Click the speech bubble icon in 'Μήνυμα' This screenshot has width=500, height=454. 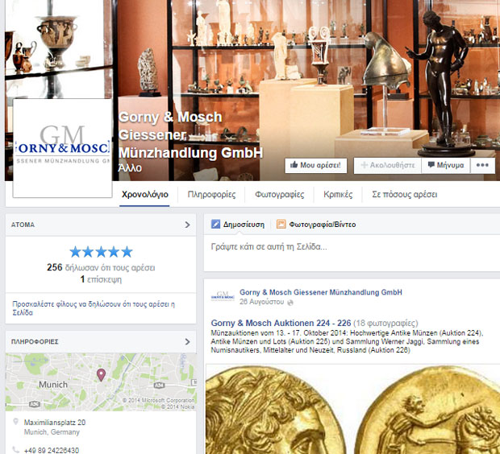pos(431,164)
